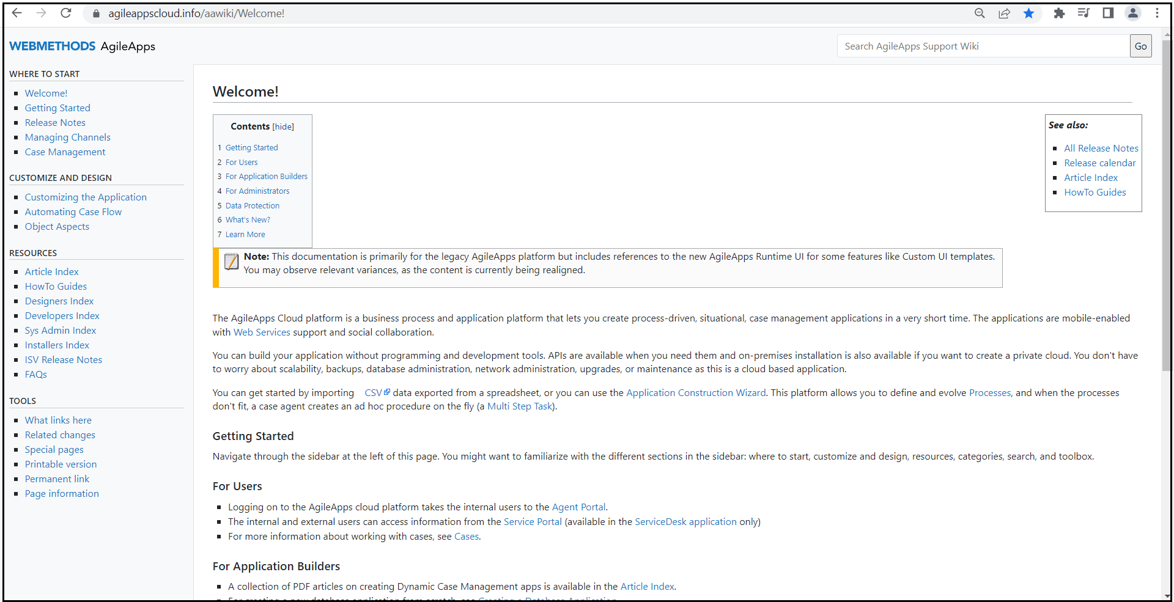Open Release calendar in See also
Image resolution: width=1174 pixels, height=602 pixels.
[x=1100, y=163]
